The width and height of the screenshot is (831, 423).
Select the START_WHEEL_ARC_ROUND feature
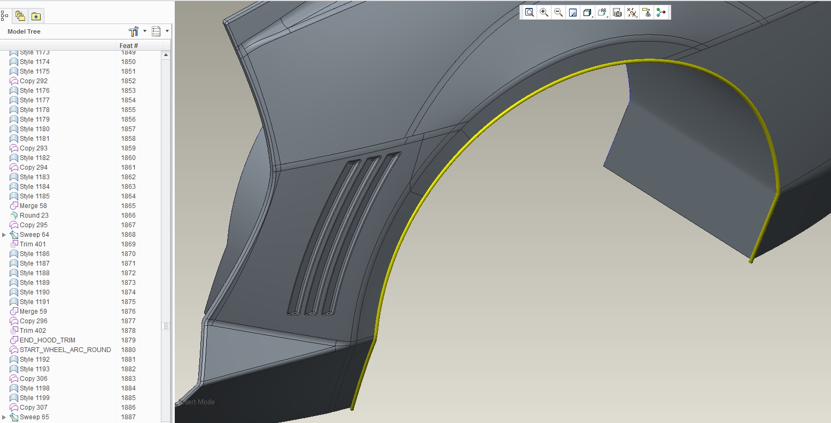(65, 350)
